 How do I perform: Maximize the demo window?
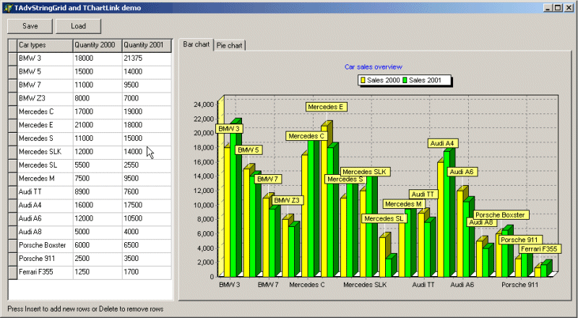(558, 8)
